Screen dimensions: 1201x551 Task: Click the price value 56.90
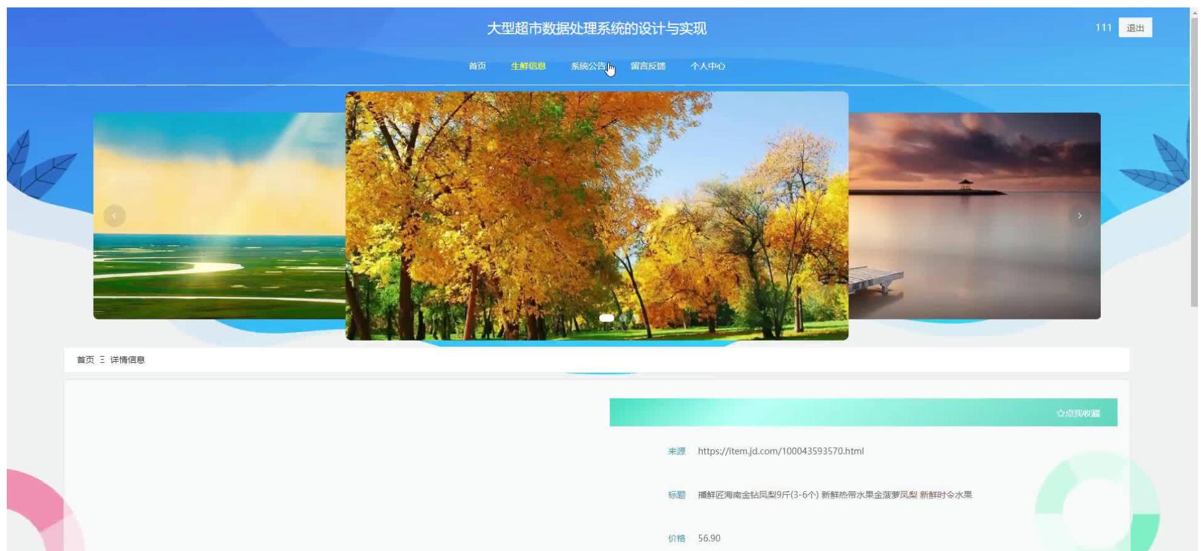(709, 538)
